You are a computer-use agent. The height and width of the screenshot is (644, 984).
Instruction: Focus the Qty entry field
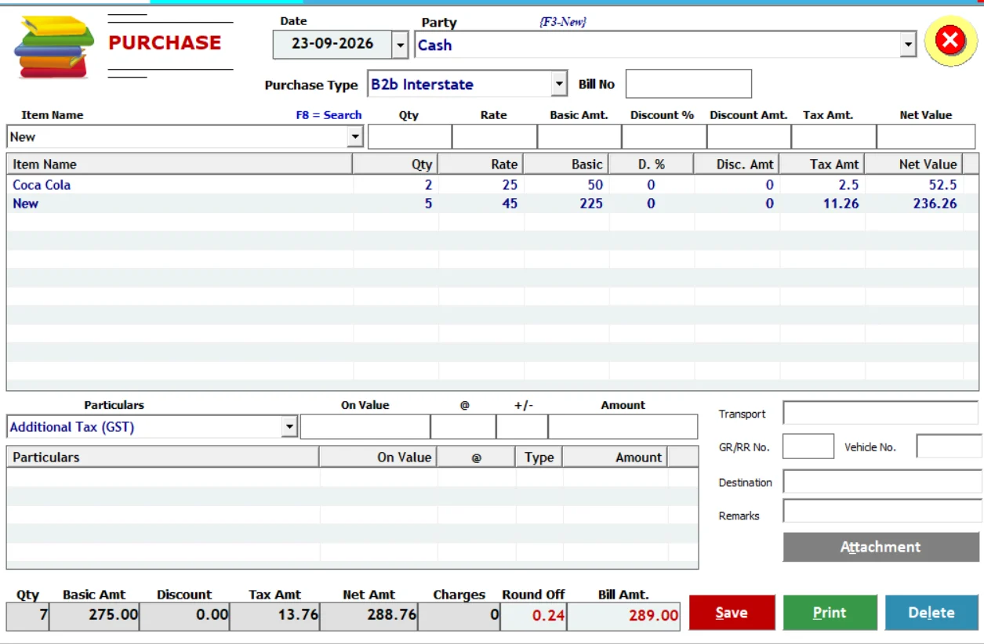point(409,136)
